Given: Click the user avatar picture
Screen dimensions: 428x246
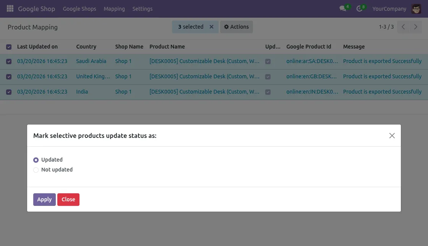Looking at the screenshot, I should click(x=416, y=9).
